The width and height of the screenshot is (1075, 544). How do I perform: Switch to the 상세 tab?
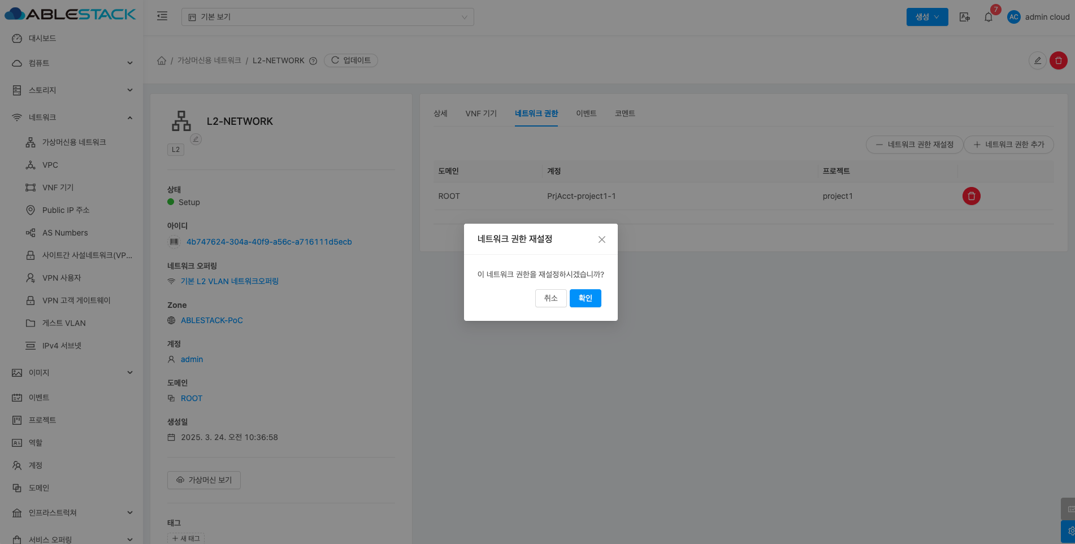pos(440,114)
